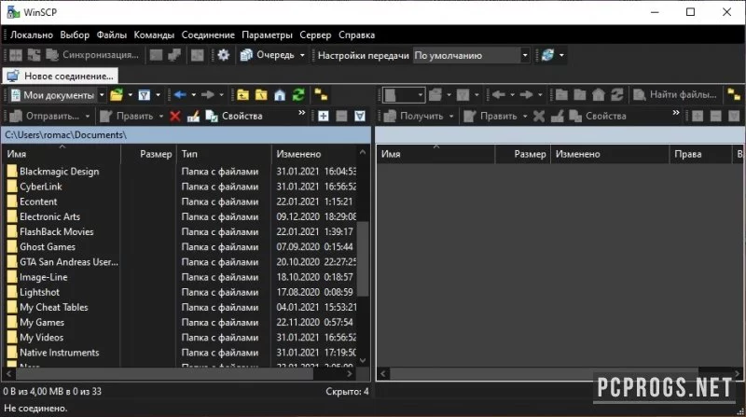Click the Отправить button
The image size is (746, 417).
[45, 116]
